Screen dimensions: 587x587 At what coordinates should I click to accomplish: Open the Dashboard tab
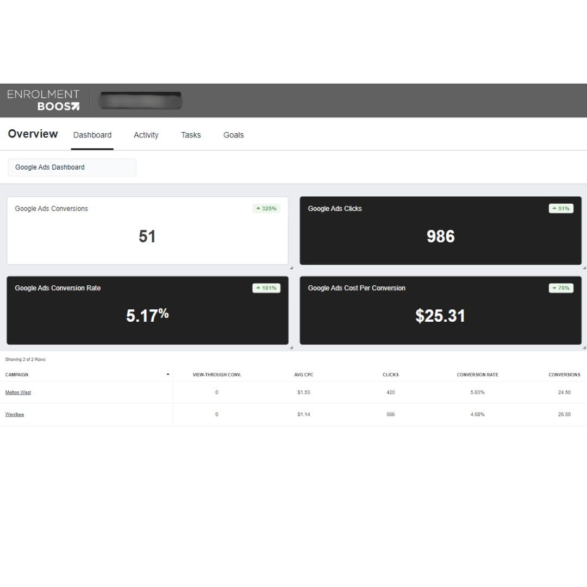92,135
